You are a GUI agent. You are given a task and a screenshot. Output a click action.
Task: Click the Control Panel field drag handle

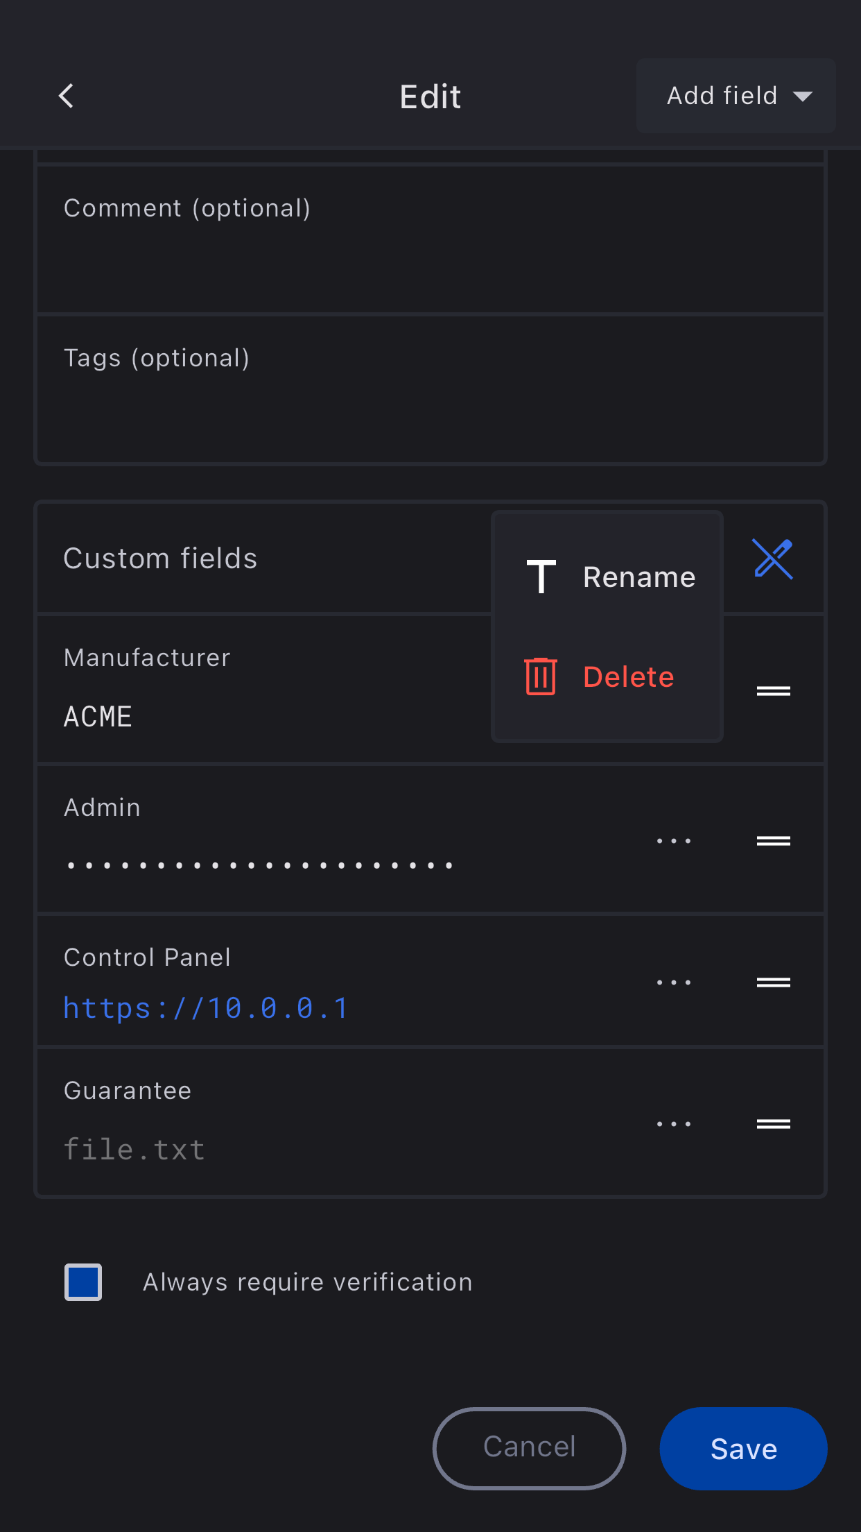pyautogui.click(x=773, y=982)
